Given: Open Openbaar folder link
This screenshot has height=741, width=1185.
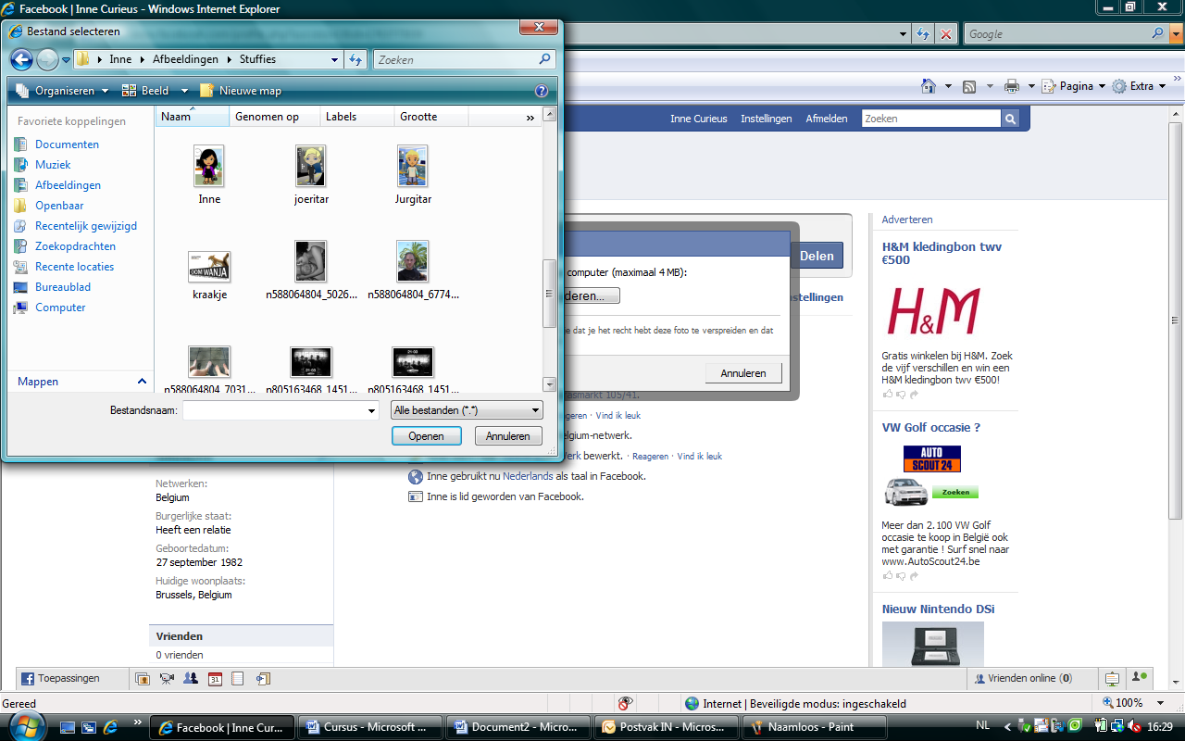Looking at the screenshot, I should point(59,206).
